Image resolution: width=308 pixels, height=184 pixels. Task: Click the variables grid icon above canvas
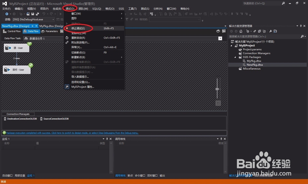point(224,31)
